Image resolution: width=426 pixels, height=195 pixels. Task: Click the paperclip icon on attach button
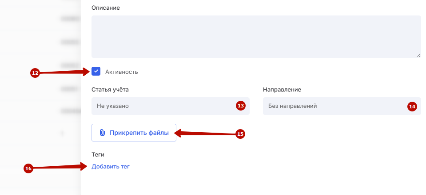click(x=102, y=133)
